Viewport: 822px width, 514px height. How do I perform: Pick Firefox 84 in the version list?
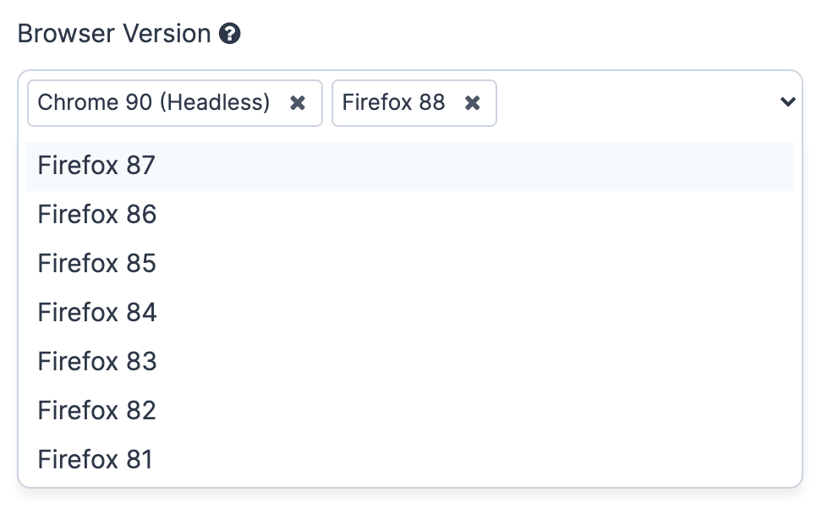96,312
